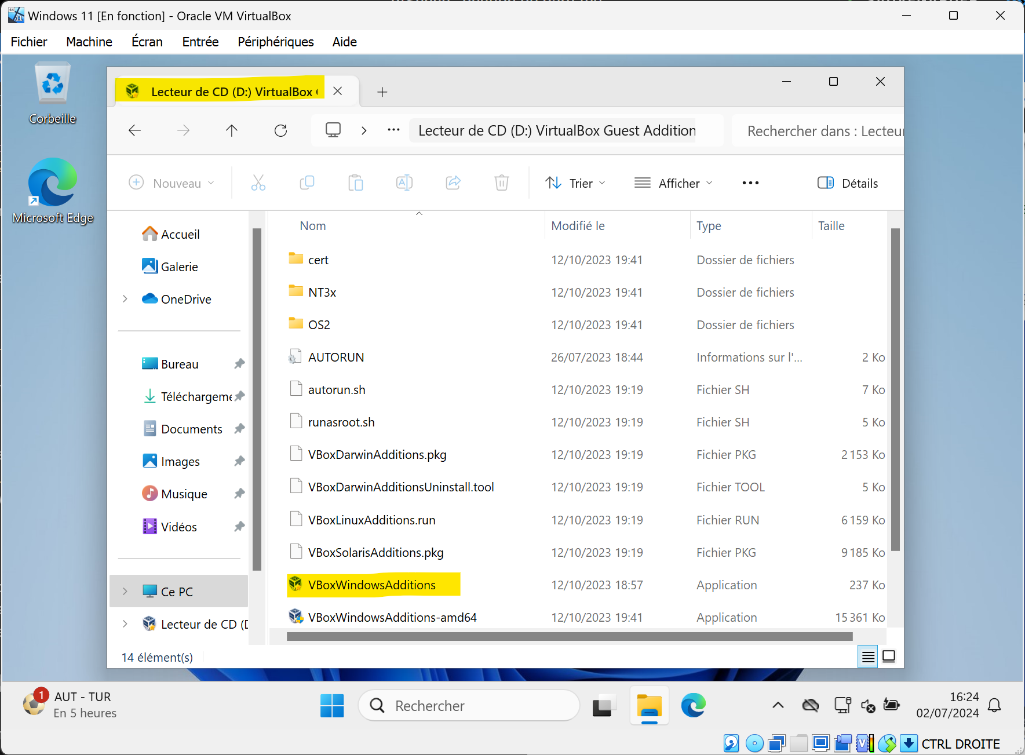The width and height of the screenshot is (1025, 755).
Task: Open the Entrée menu
Action: 200,42
